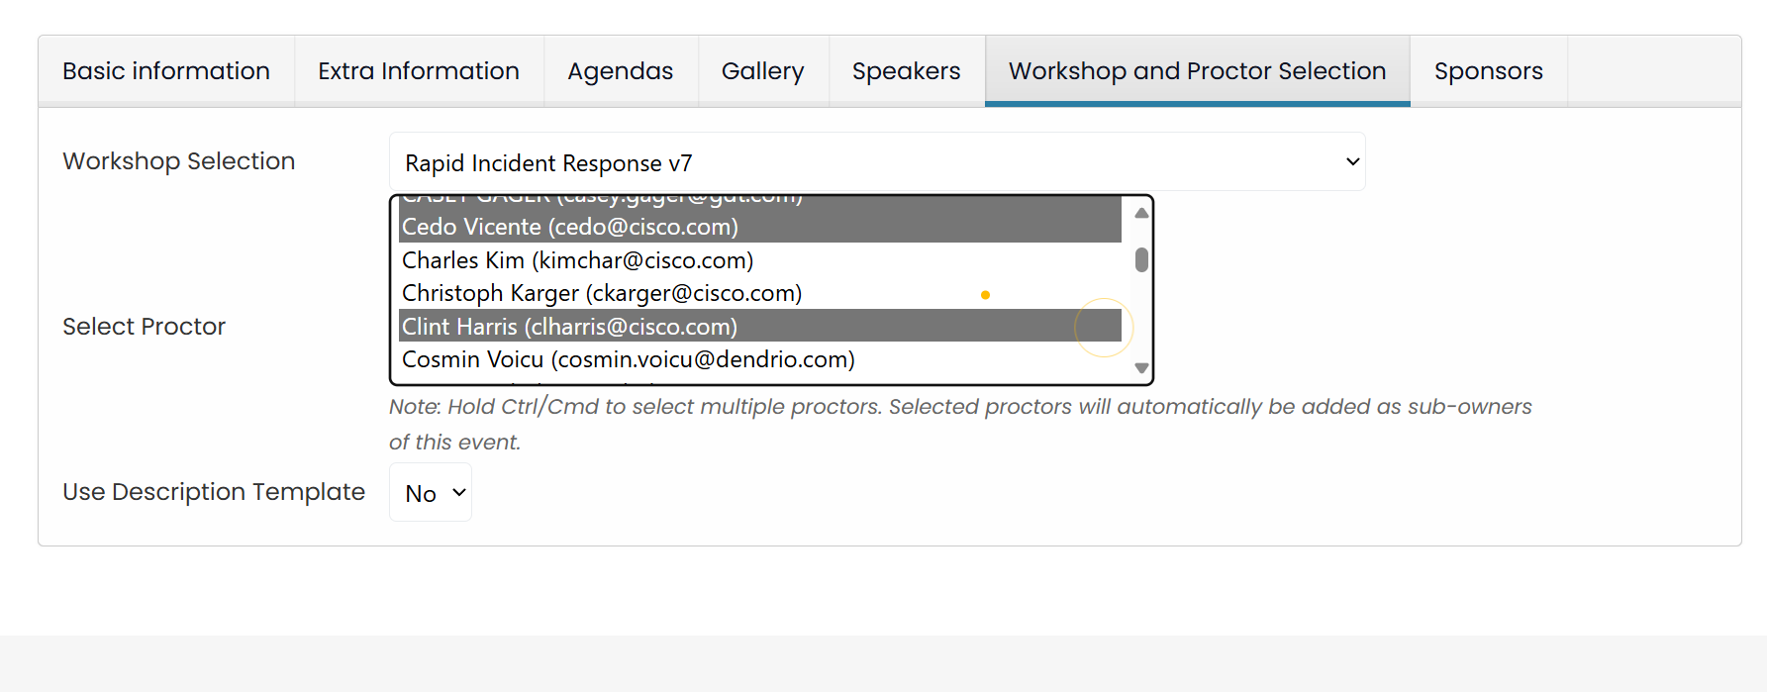Viewport: 1767px width, 692px height.
Task: Pick Christoph Karger from the proctor list
Action: [602, 293]
